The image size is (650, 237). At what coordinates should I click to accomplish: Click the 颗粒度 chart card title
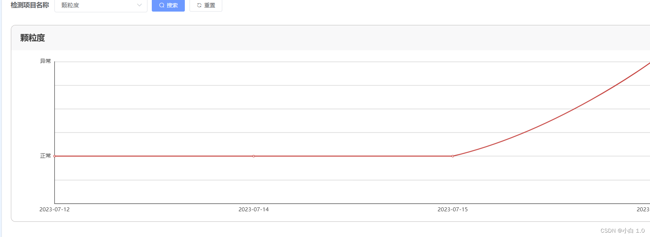tap(33, 38)
